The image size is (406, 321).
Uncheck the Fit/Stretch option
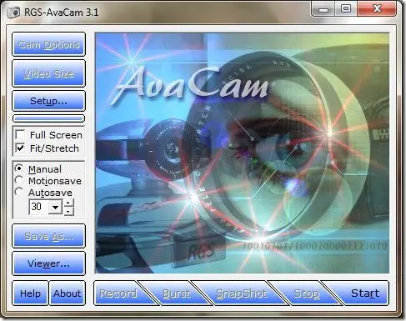click(20, 148)
